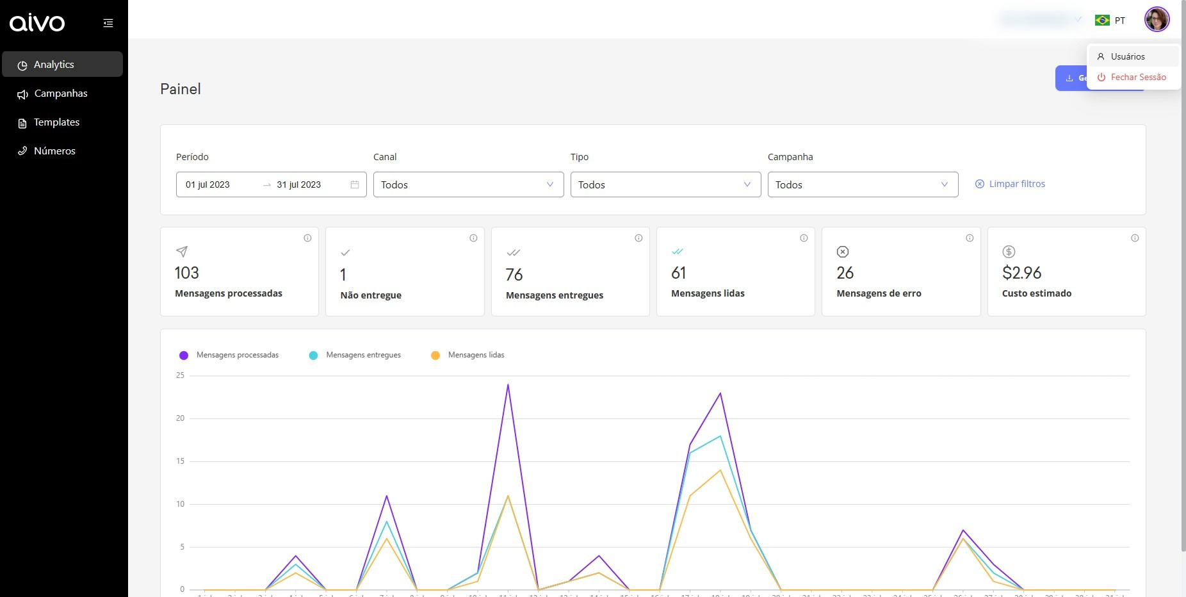Image resolution: width=1186 pixels, height=597 pixels.
Task: Click the info icon on Custo estimado card
Action: [x=1135, y=238]
